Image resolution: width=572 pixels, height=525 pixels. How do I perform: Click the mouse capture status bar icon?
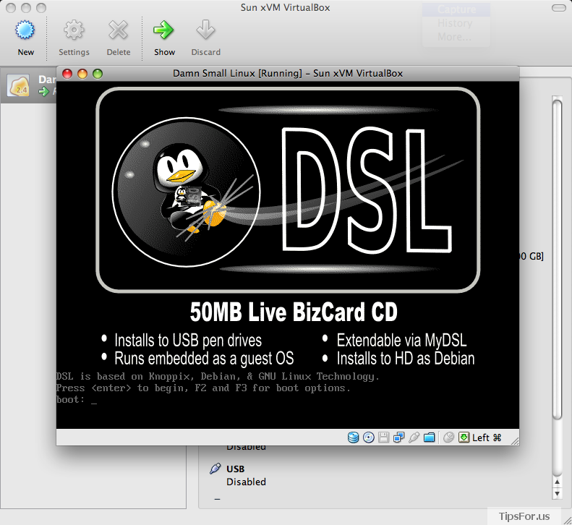coord(448,437)
